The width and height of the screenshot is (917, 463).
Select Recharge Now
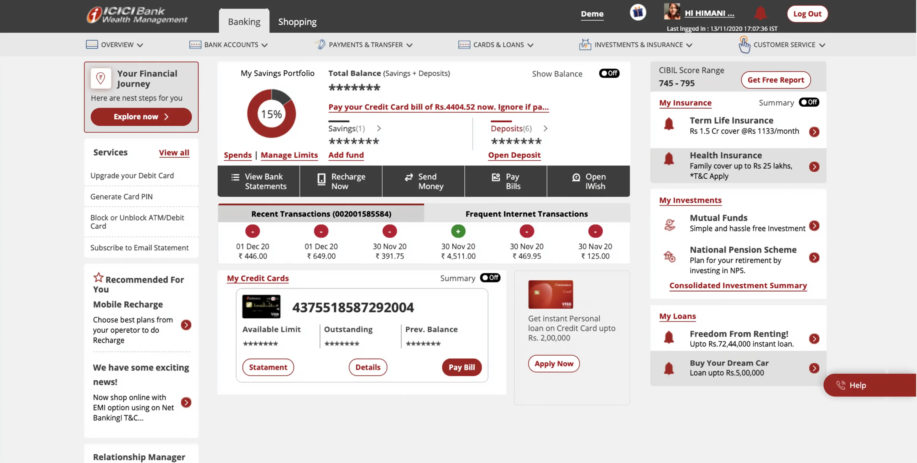pyautogui.click(x=341, y=181)
